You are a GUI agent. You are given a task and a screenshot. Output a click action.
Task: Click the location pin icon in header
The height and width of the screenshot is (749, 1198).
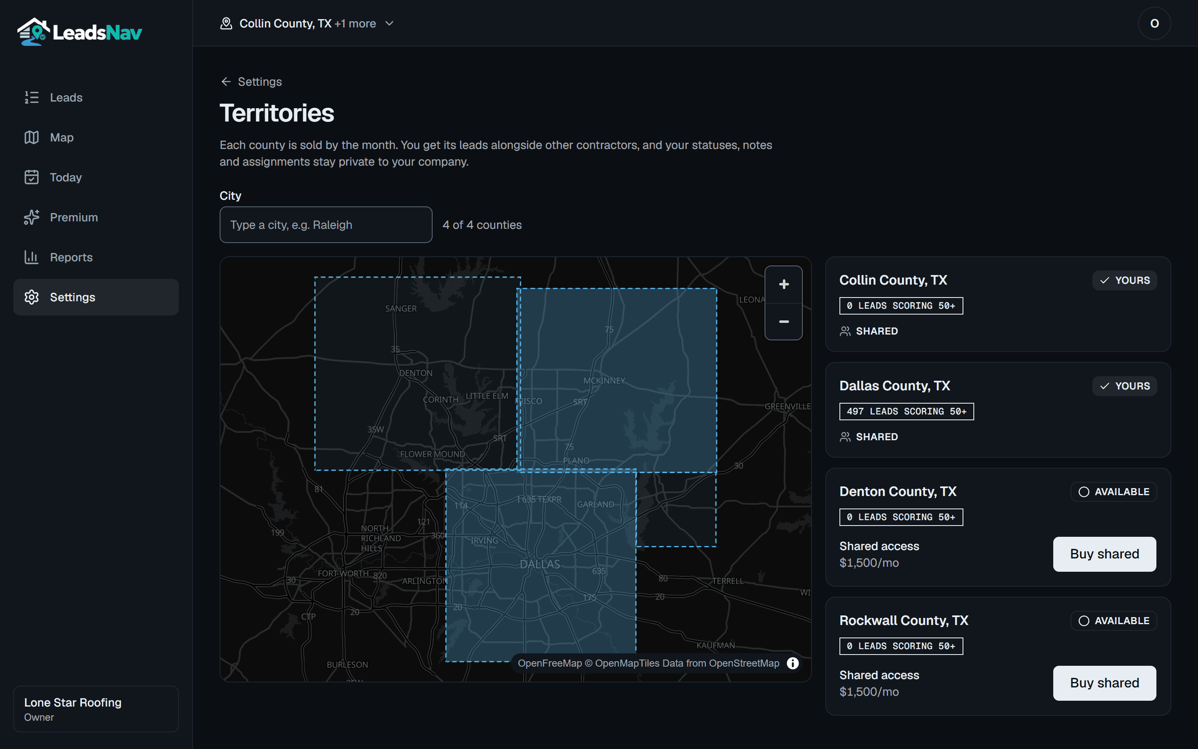(x=226, y=23)
